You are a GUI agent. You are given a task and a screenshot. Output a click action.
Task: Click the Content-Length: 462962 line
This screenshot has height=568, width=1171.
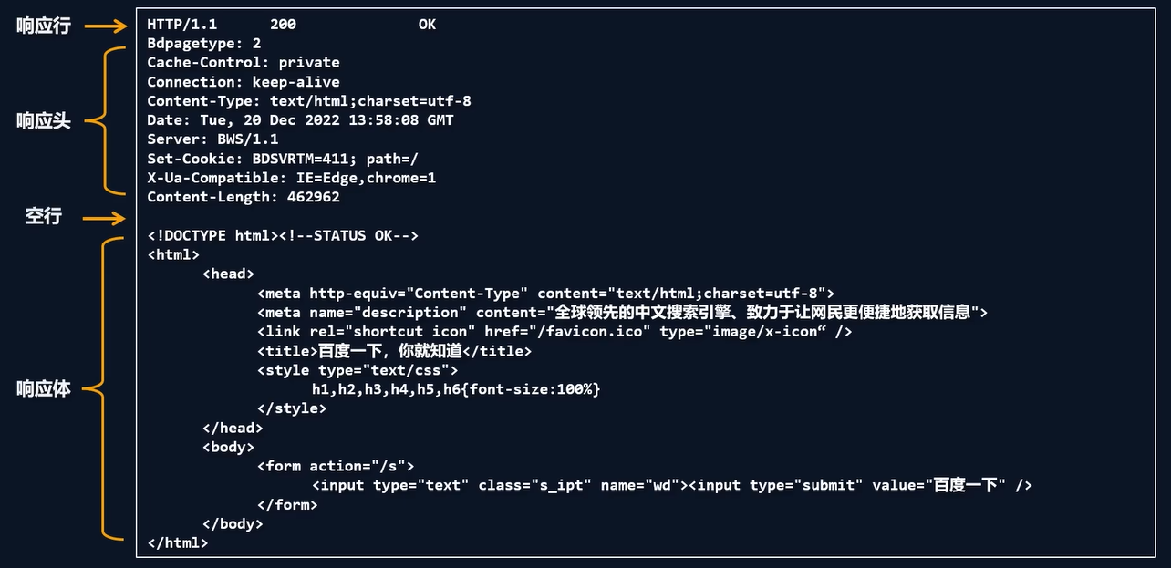pyautogui.click(x=244, y=197)
